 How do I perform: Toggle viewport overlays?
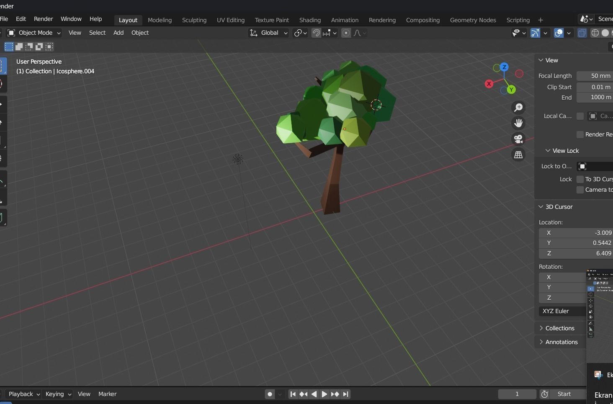pos(559,33)
